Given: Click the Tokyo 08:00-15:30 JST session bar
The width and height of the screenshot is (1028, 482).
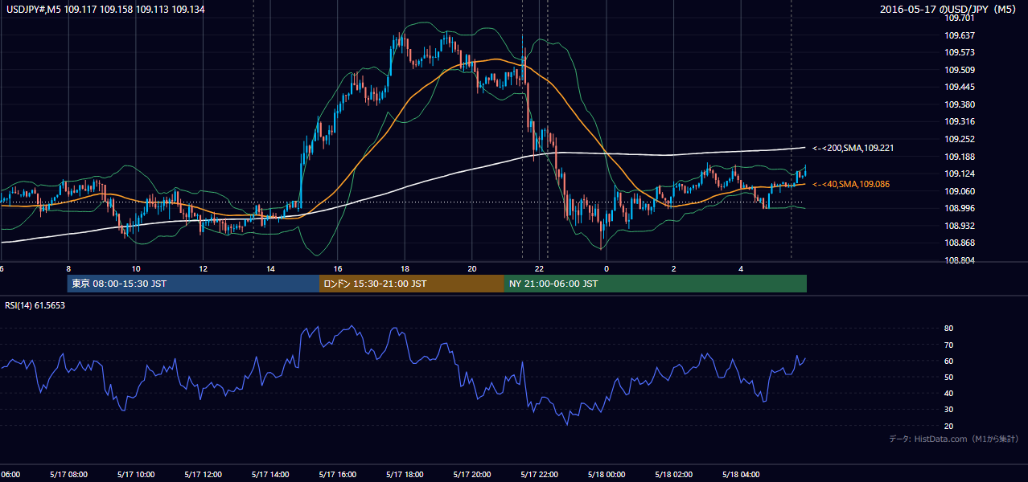Looking at the screenshot, I should (193, 284).
